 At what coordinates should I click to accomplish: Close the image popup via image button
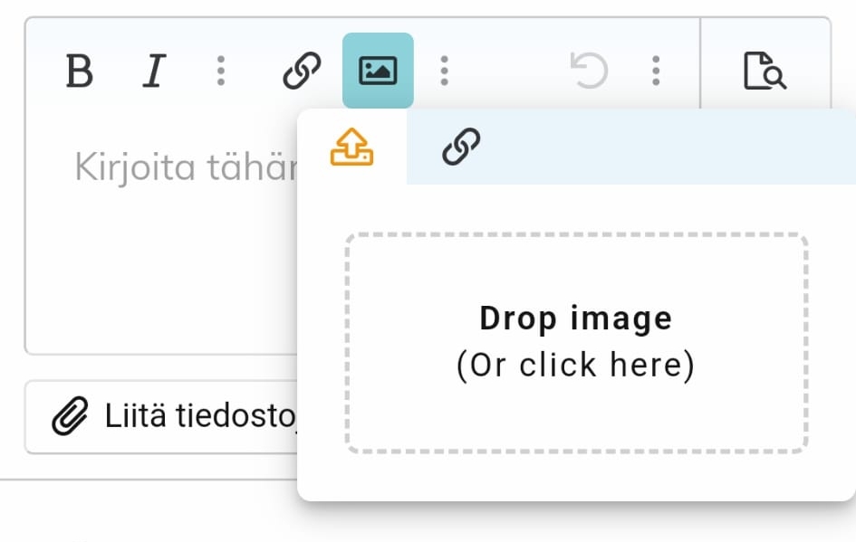(x=378, y=71)
